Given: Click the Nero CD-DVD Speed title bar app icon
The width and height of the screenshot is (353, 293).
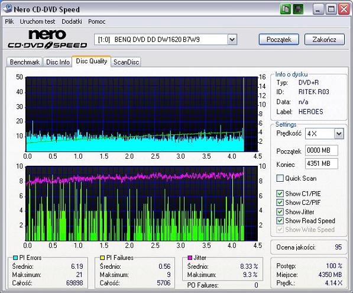Looking at the screenshot, I should click(7, 8).
